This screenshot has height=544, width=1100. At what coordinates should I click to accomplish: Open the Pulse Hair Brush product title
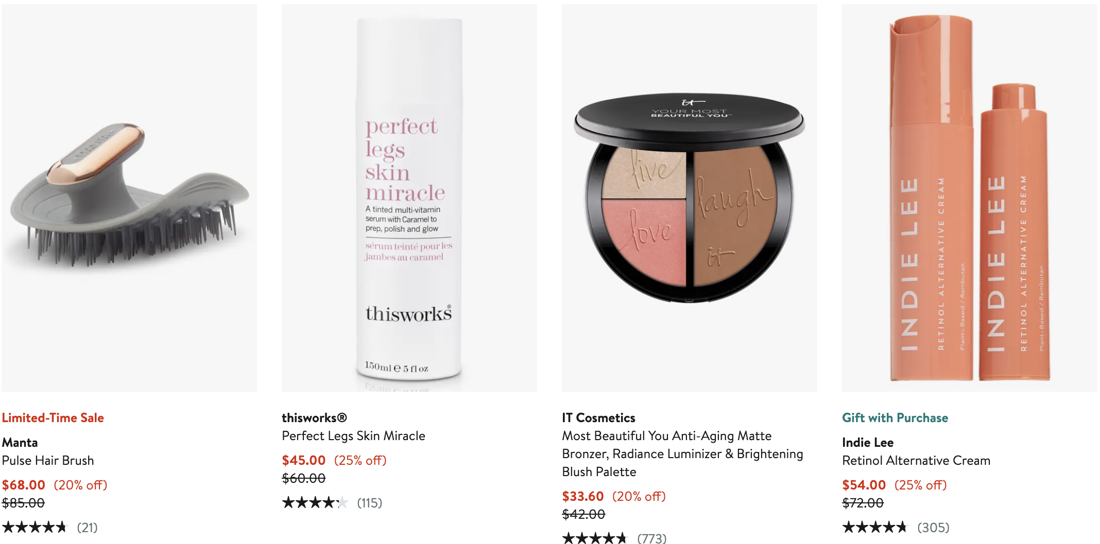coord(48,461)
